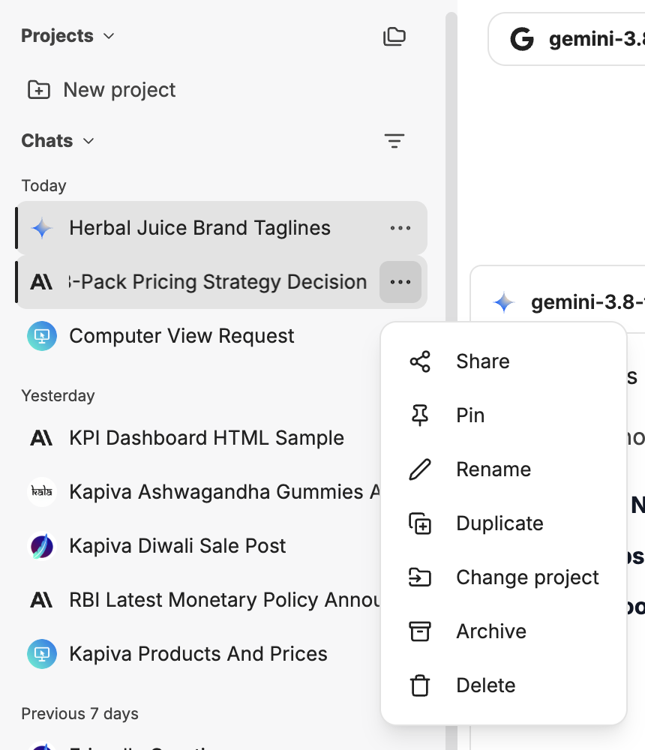Choose Share from the context menu
This screenshot has width=645, height=750.
503,361
